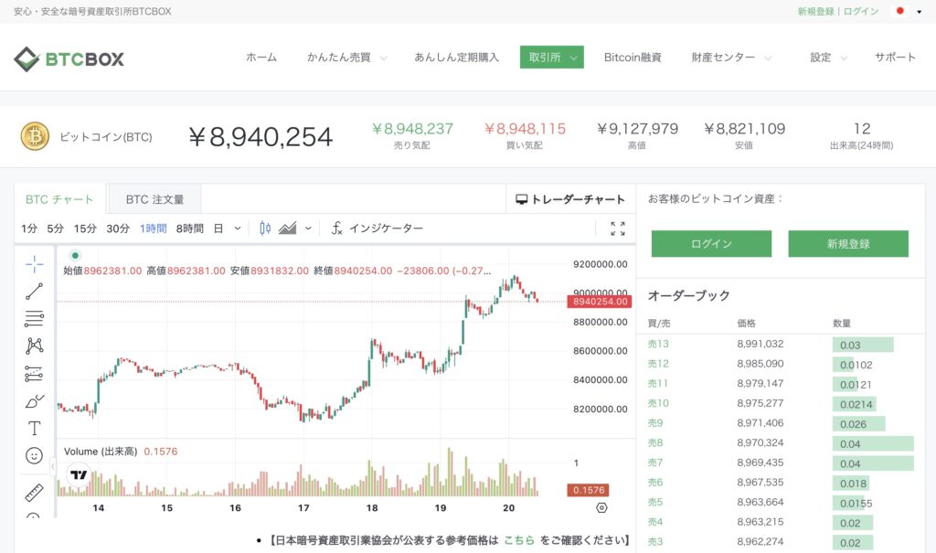Viewport: 936px width, 553px height.
Task: Select the XABCD pattern tool
Action: click(34, 346)
